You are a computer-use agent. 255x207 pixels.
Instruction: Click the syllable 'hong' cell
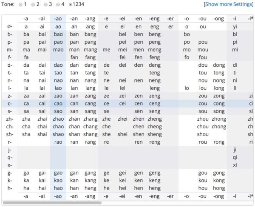219,188
